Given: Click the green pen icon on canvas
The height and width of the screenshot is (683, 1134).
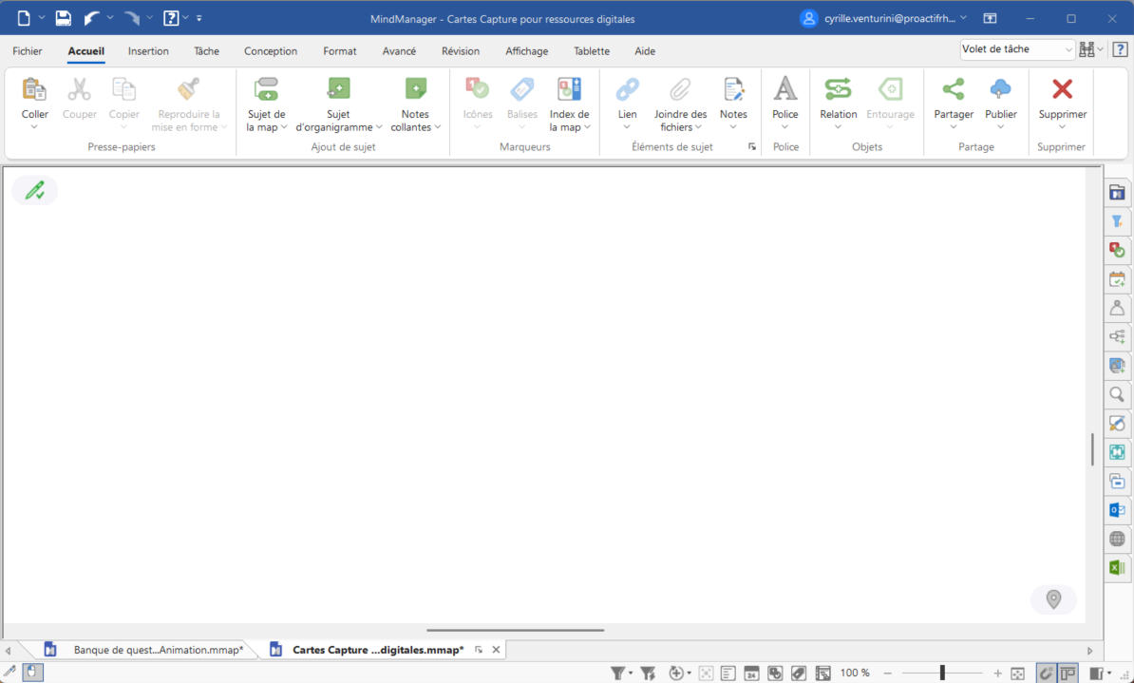Looking at the screenshot, I should point(35,191).
